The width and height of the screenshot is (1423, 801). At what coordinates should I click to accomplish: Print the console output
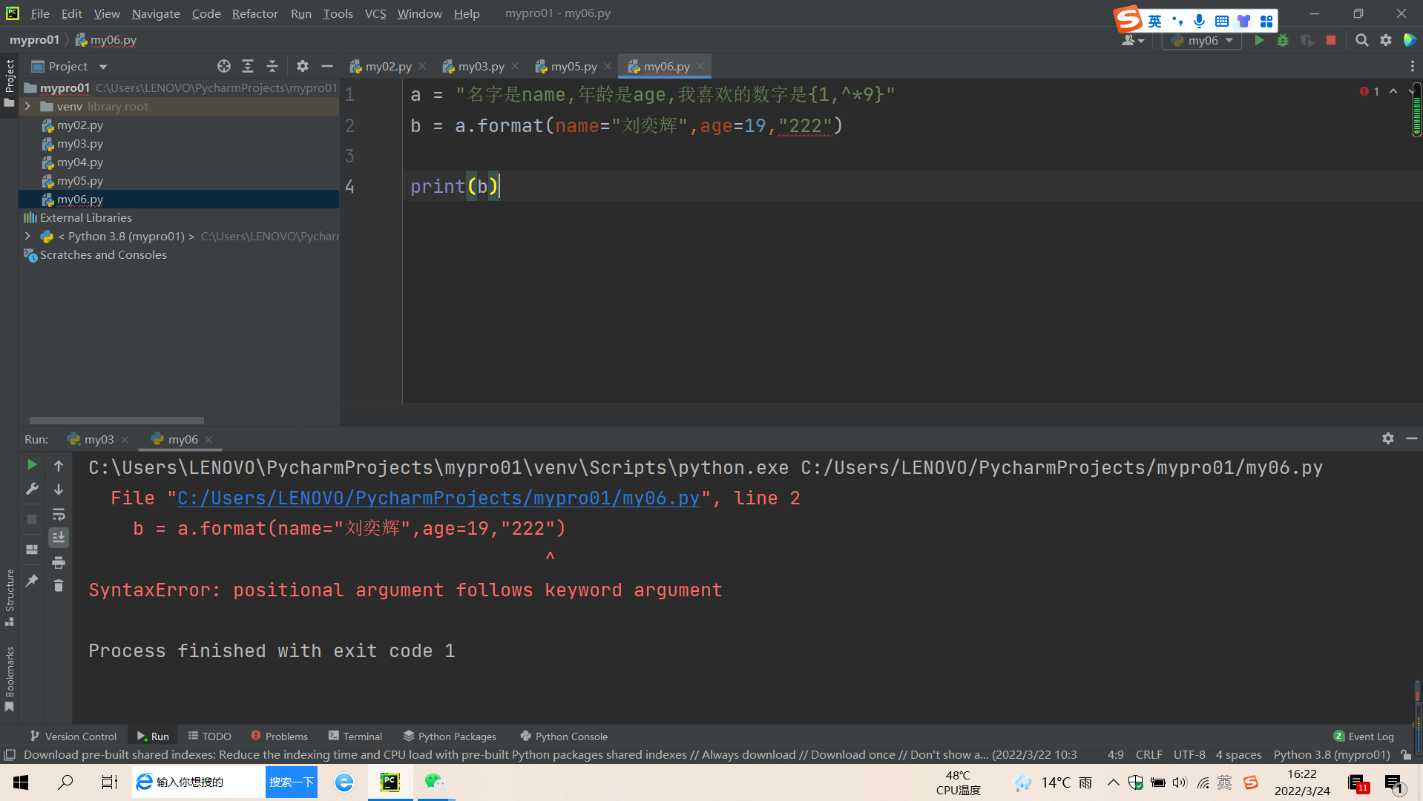point(59,562)
